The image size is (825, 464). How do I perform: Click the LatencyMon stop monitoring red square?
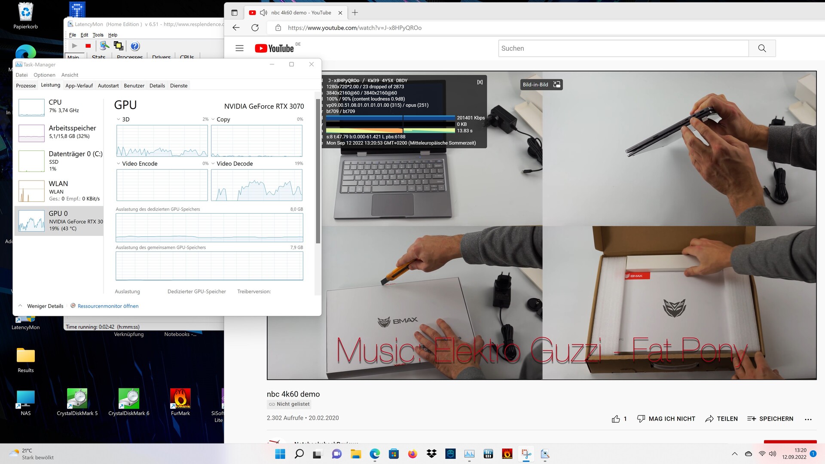pyautogui.click(x=88, y=46)
